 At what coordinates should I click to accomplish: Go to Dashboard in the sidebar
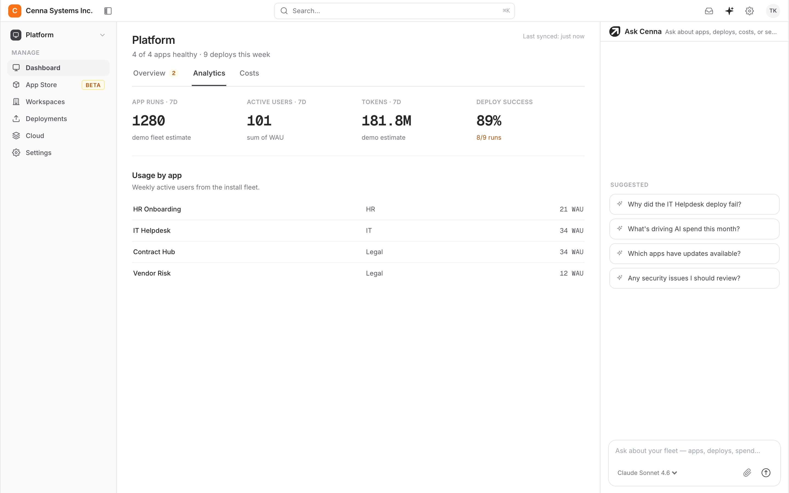click(x=58, y=68)
